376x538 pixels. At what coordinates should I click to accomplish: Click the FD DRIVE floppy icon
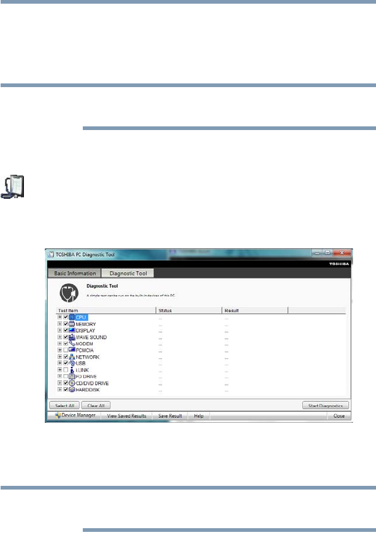pyautogui.click(x=72, y=377)
